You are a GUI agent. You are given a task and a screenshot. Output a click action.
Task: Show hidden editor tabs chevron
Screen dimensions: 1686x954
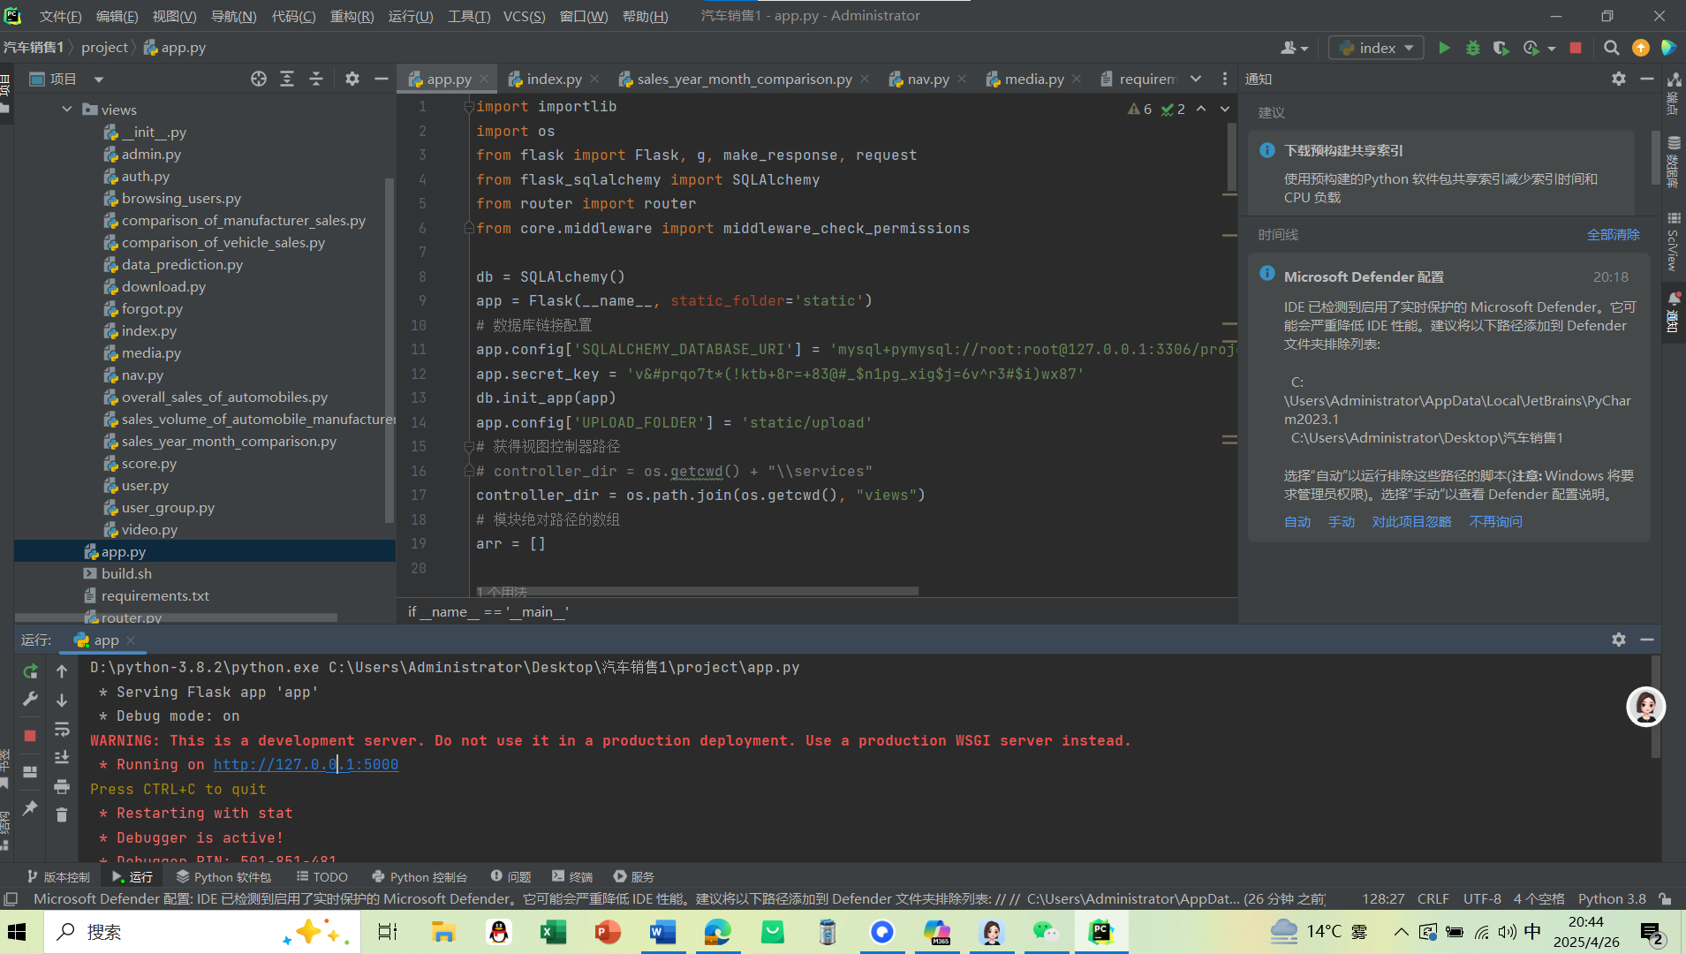(x=1196, y=79)
